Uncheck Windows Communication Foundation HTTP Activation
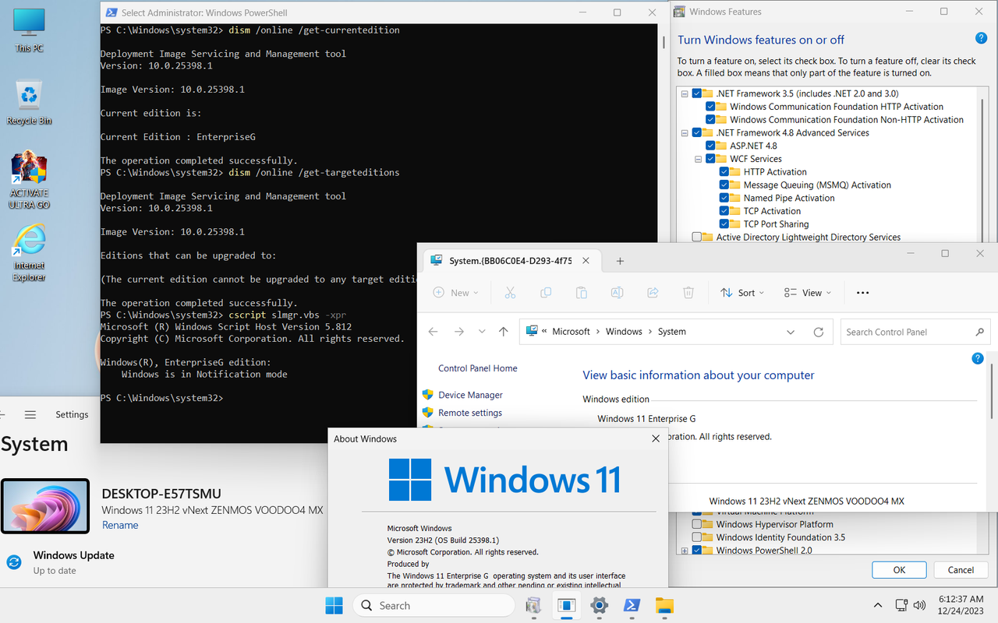Image resolution: width=998 pixels, height=623 pixels. click(x=710, y=107)
